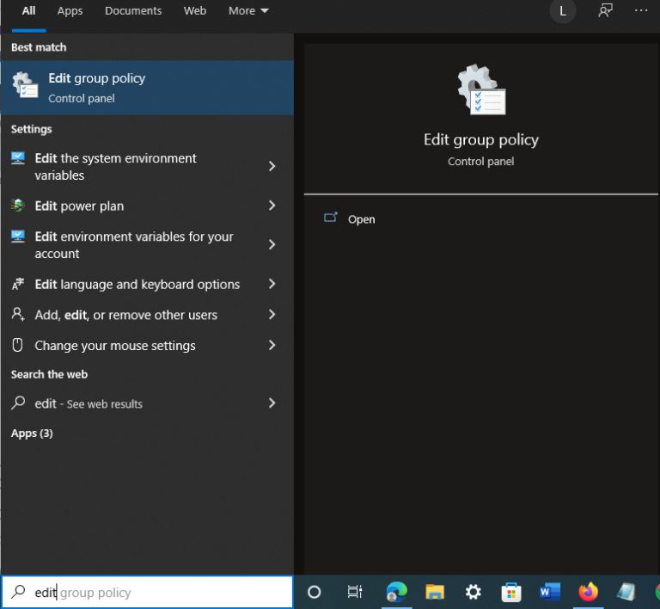Select Edit environment variables for your account

pos(147,244)
